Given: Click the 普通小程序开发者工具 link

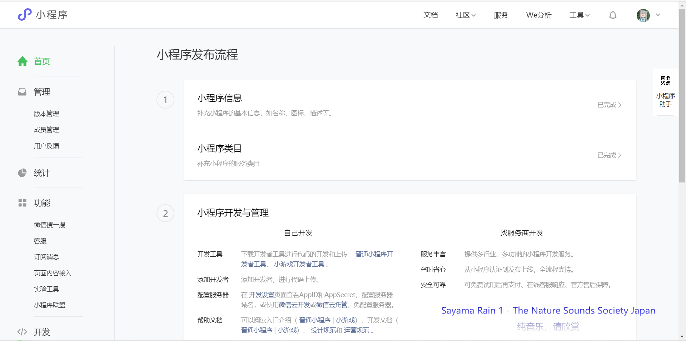Looking at the screenshot, I should click(x=373, y=254).
